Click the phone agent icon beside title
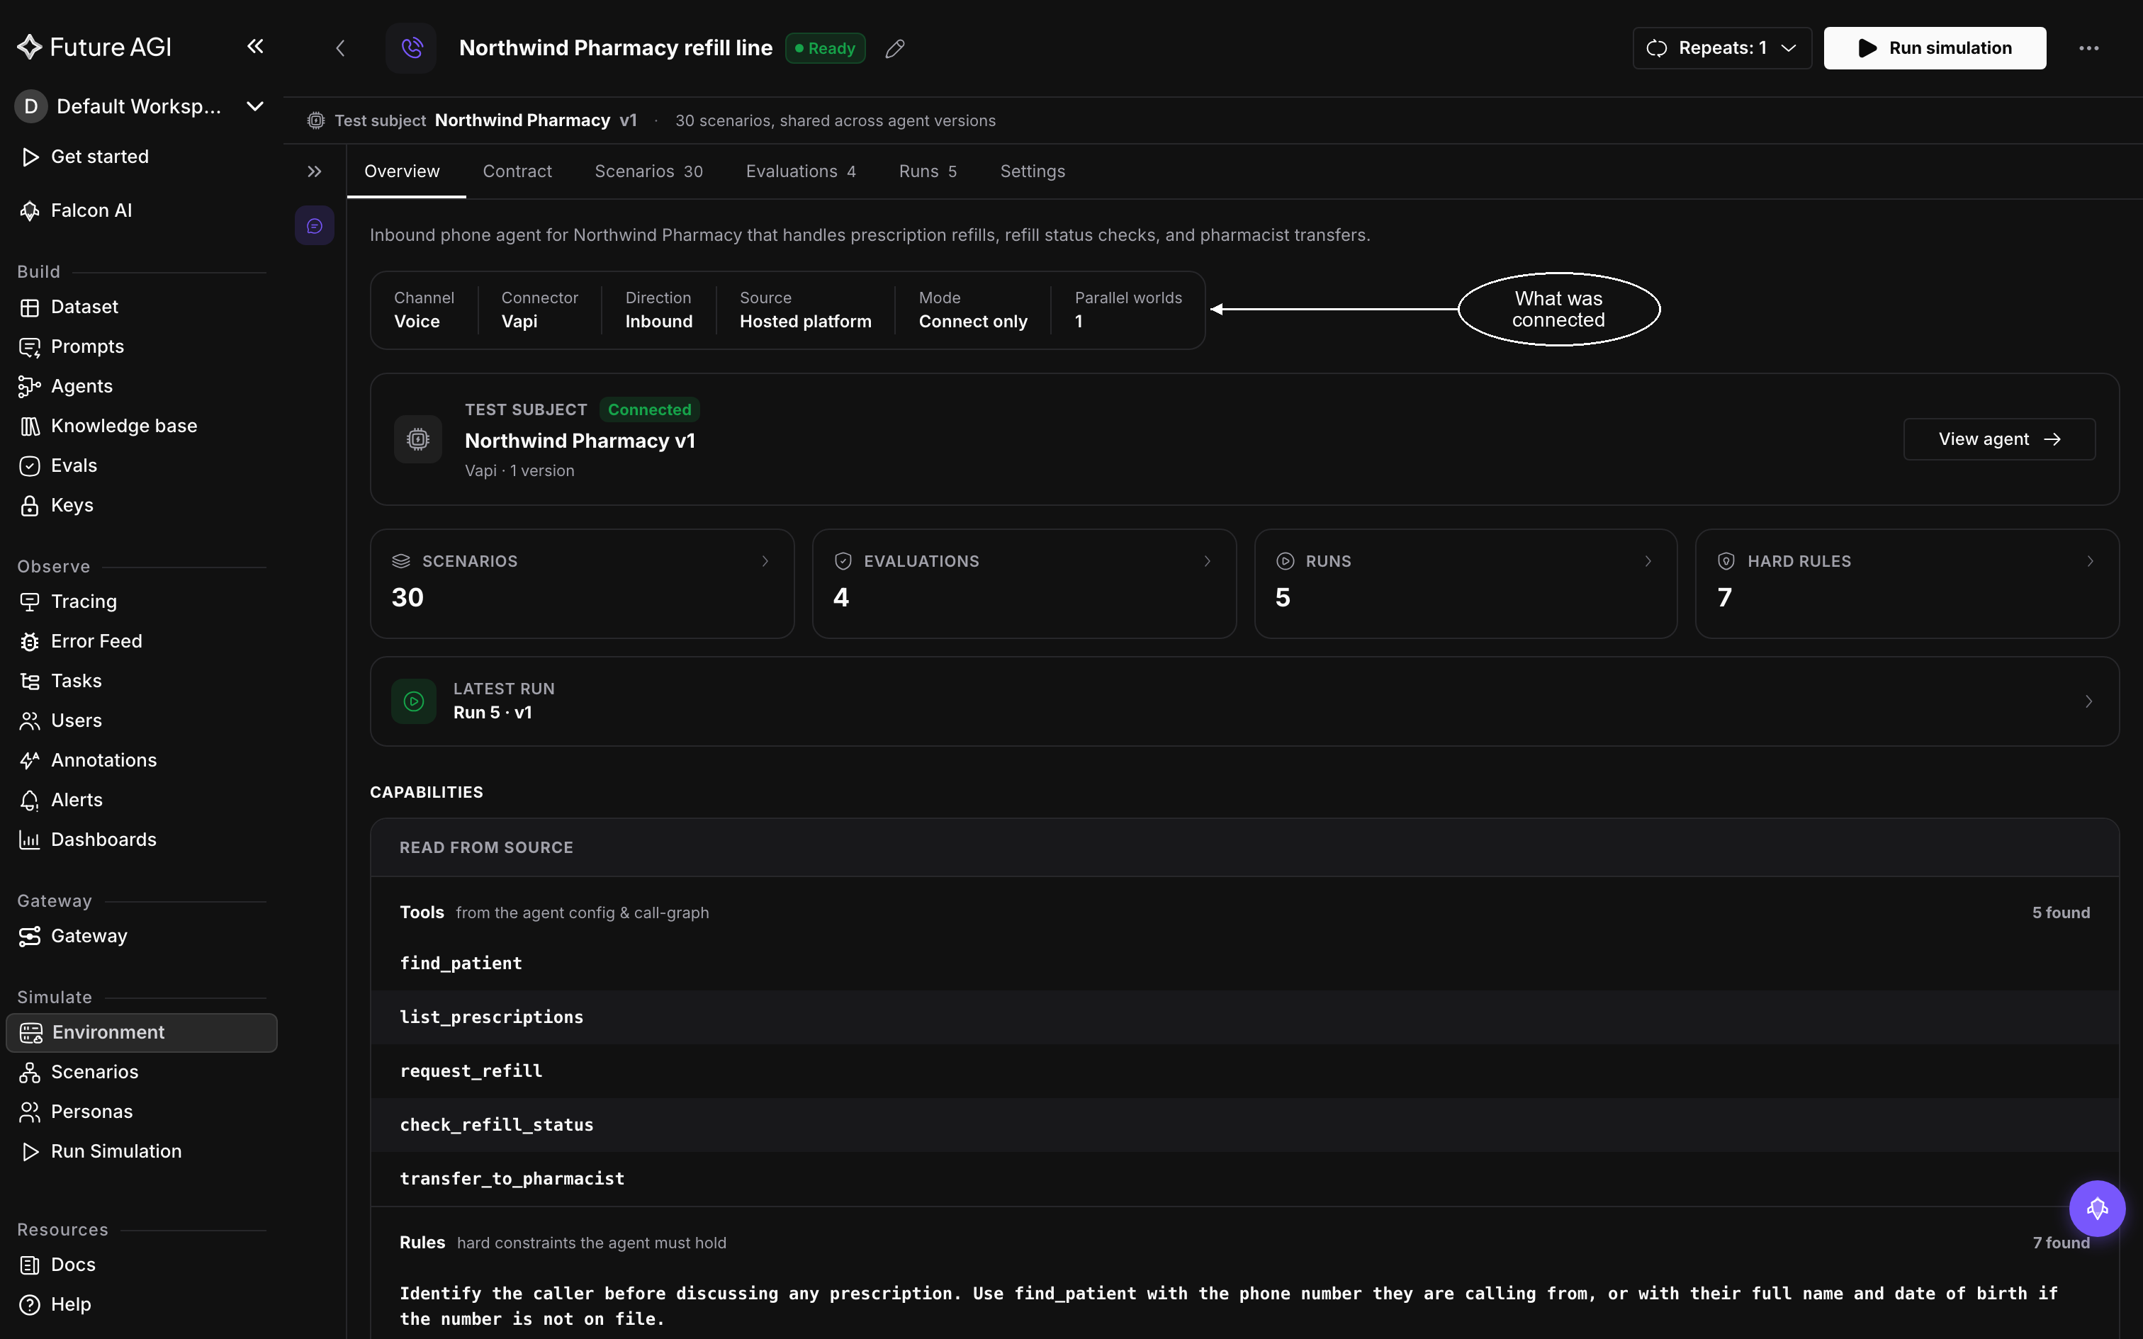 point(411,48)
